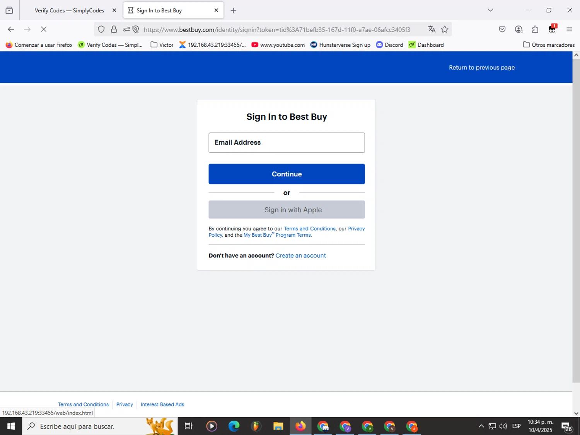Open Verify Codes — Simpl... bookmark
The height and width of the screenshot is (435, 580).
(x=110, y=45)
